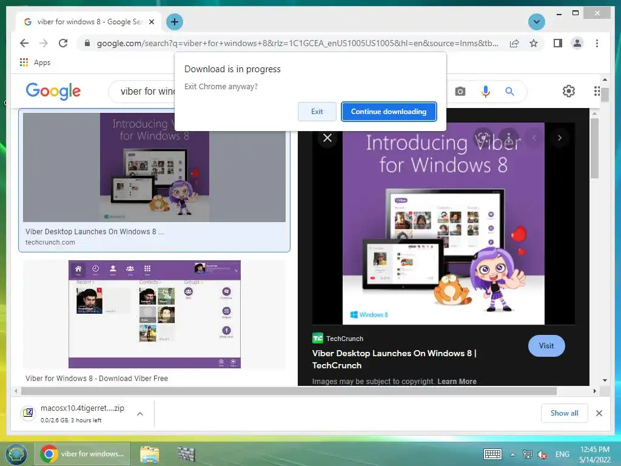Open Chrome profile avatar menu

(x=577, y=43)
